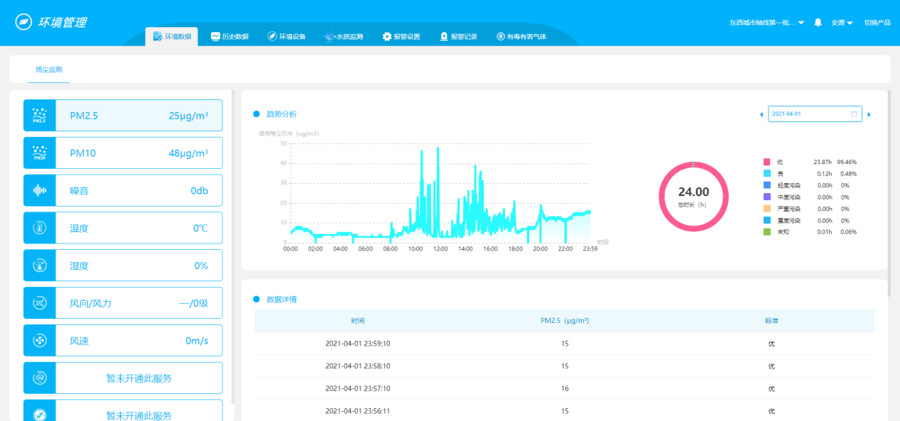
Task: Open the 水质监测 tab
Action: tap(343, 36)
